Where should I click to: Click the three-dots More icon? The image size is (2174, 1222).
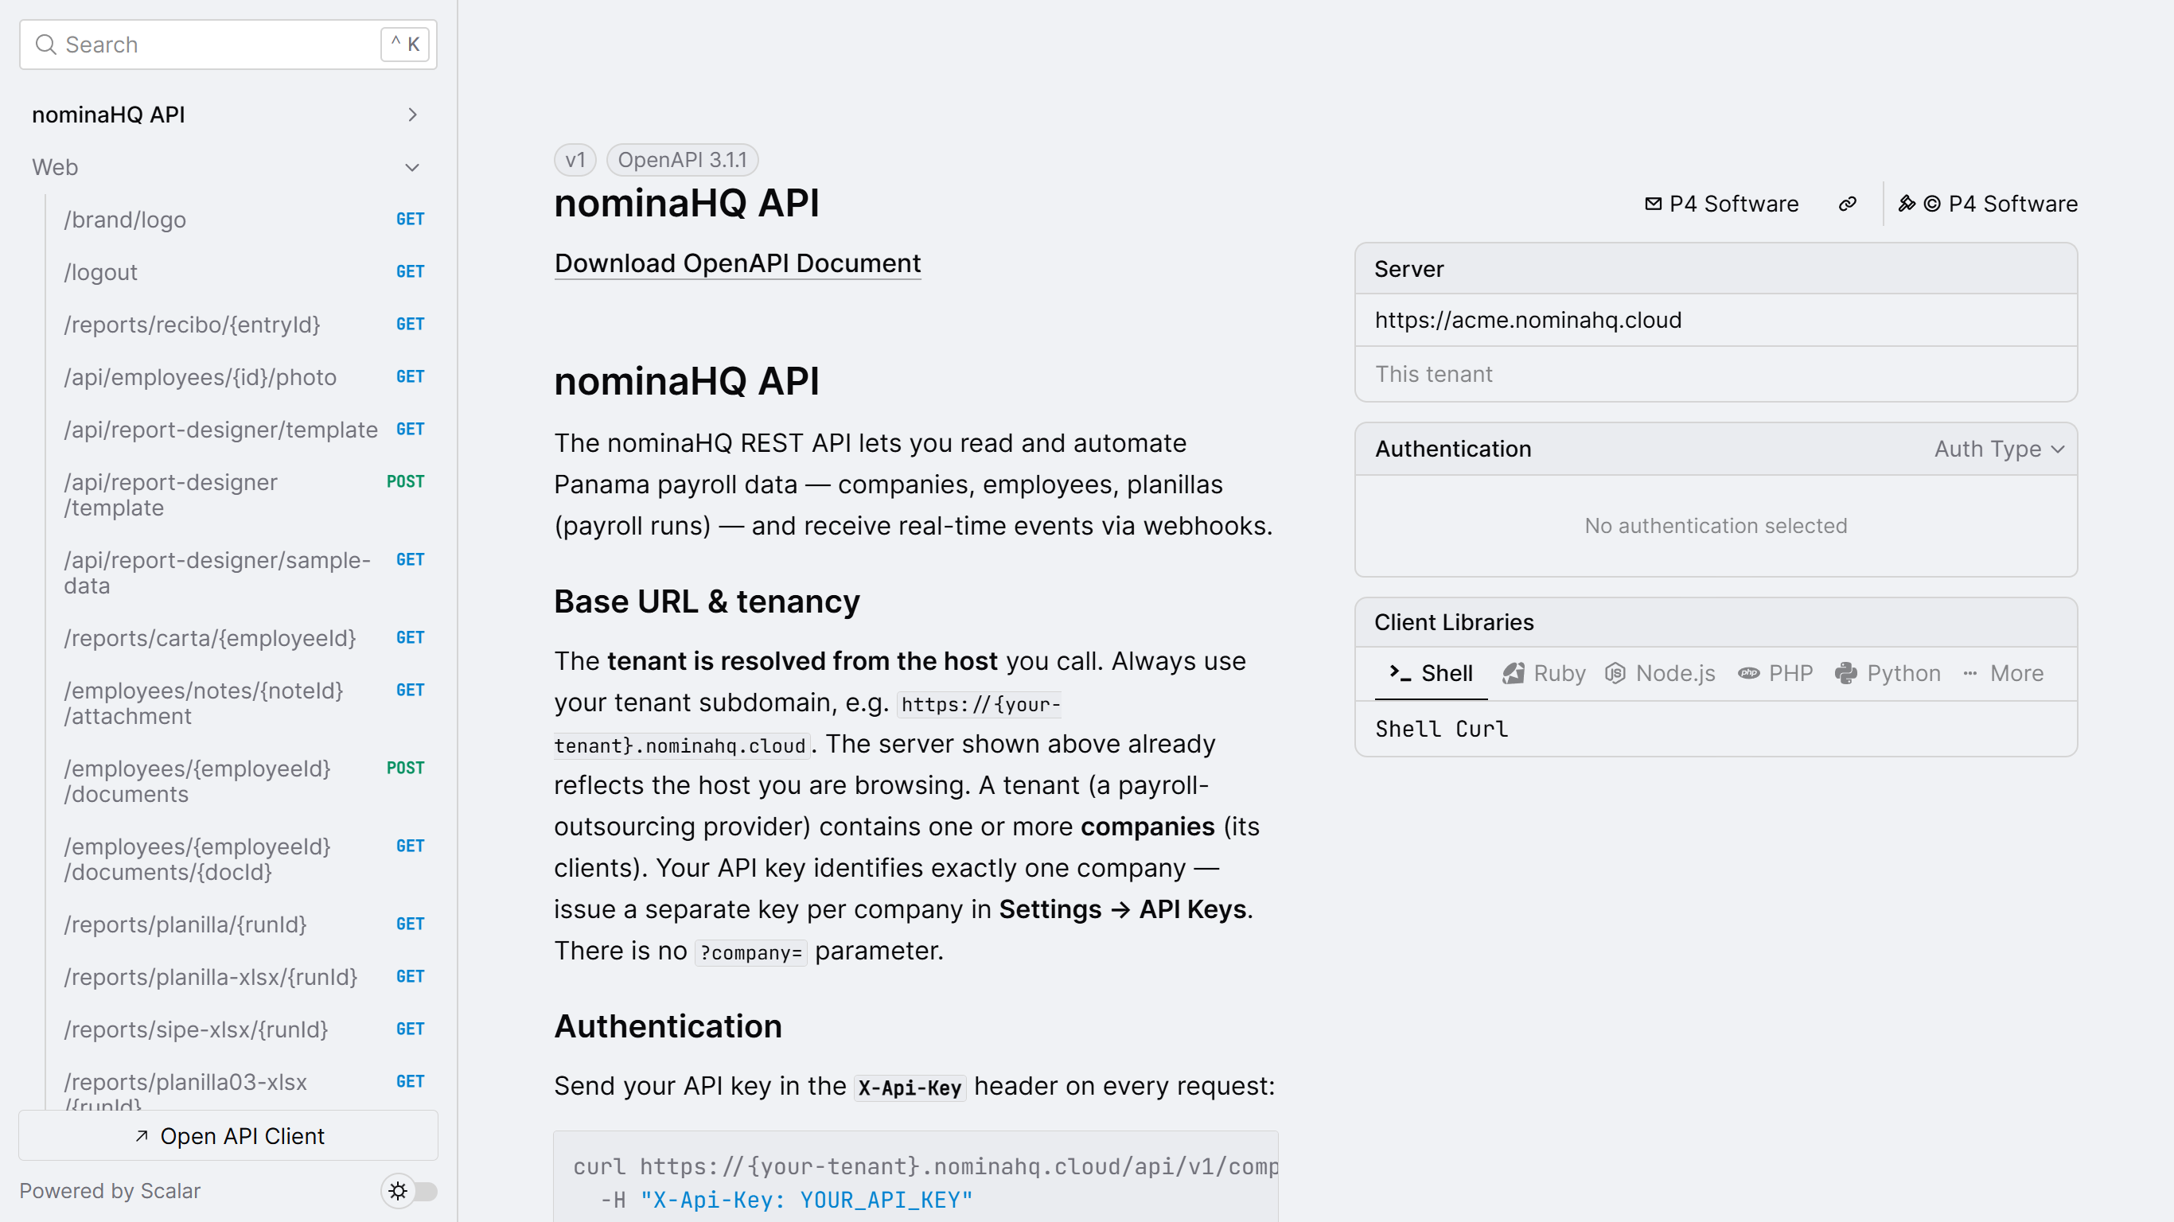click(x=1969, y=672)
